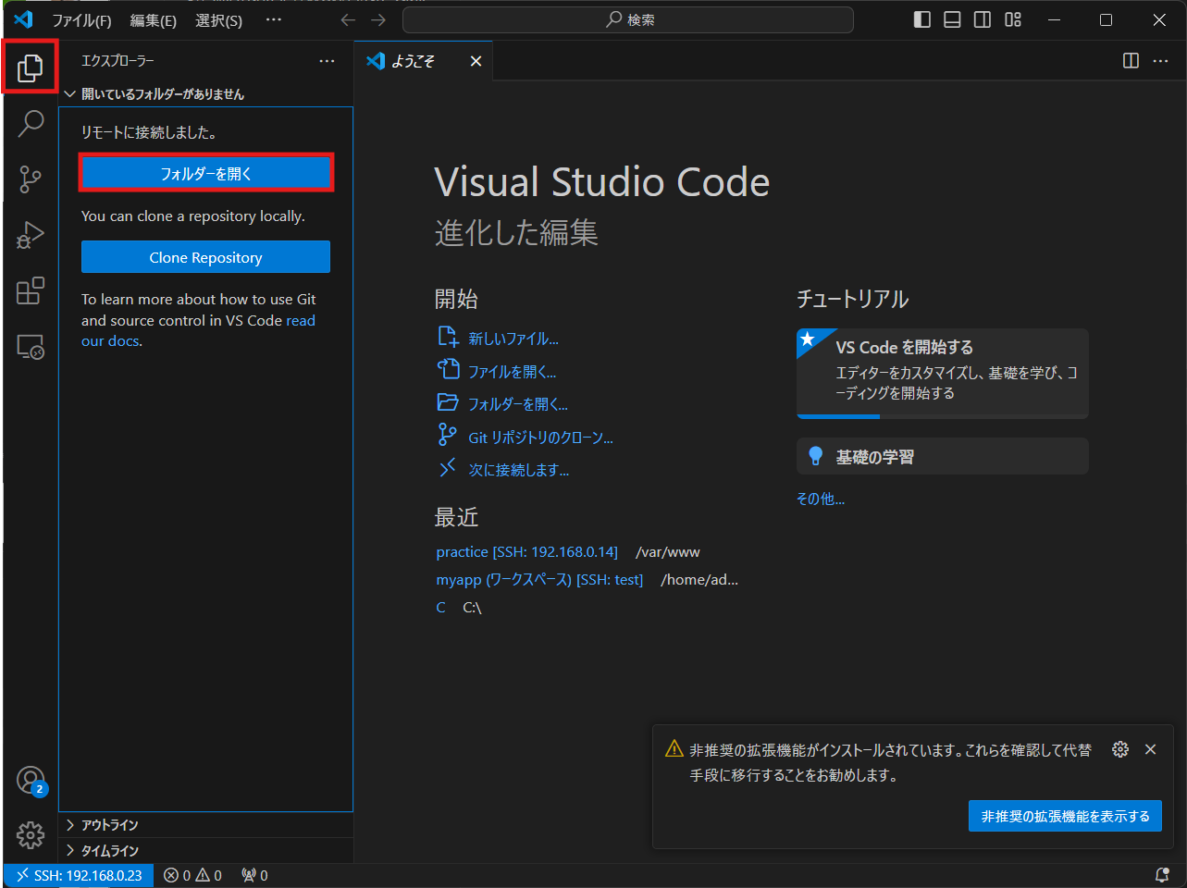Open the Search view in the activity bar

tap(31, 123)
